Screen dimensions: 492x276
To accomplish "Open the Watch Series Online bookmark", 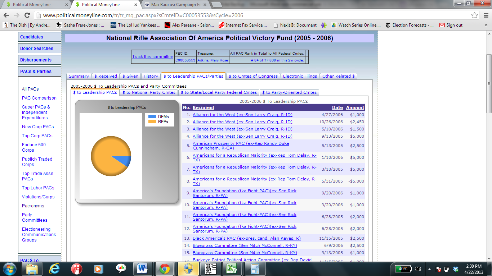I will click(356, 25).
